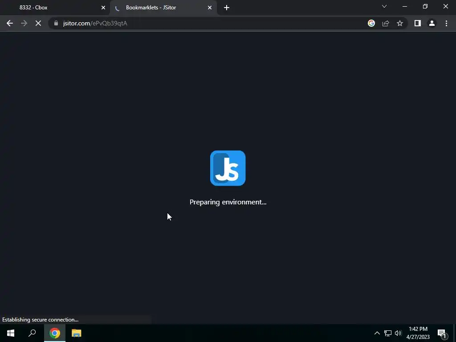Click the 'Preparing environment...' text
The height and width of the screenshot is (342, 456).
pos(228,202)
